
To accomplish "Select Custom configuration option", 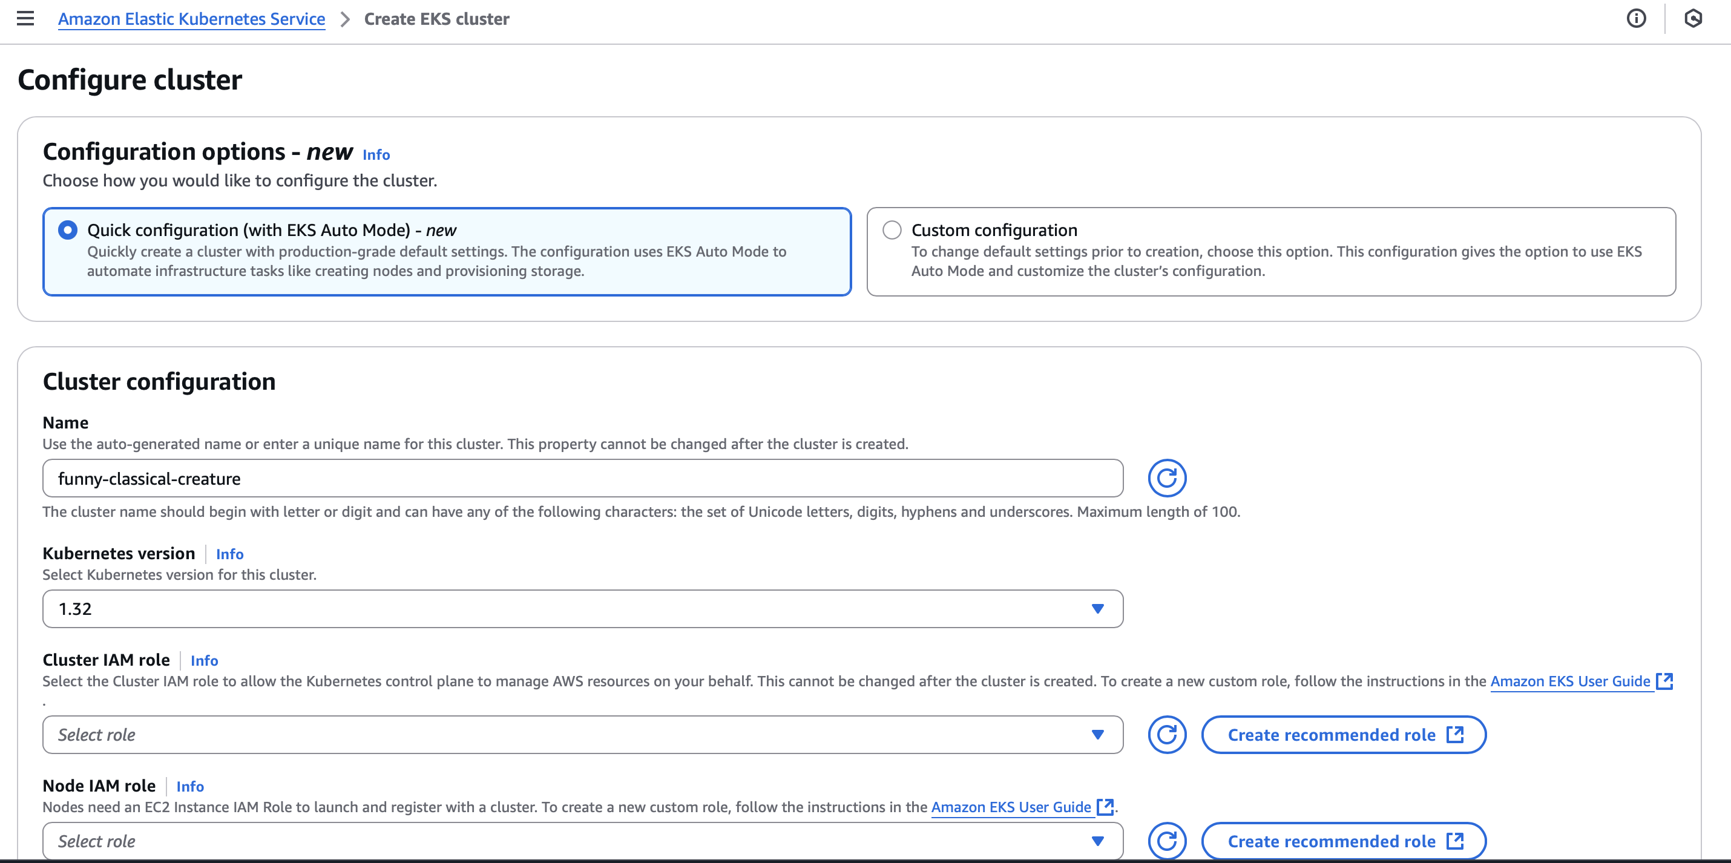I will click(1270, 251).
